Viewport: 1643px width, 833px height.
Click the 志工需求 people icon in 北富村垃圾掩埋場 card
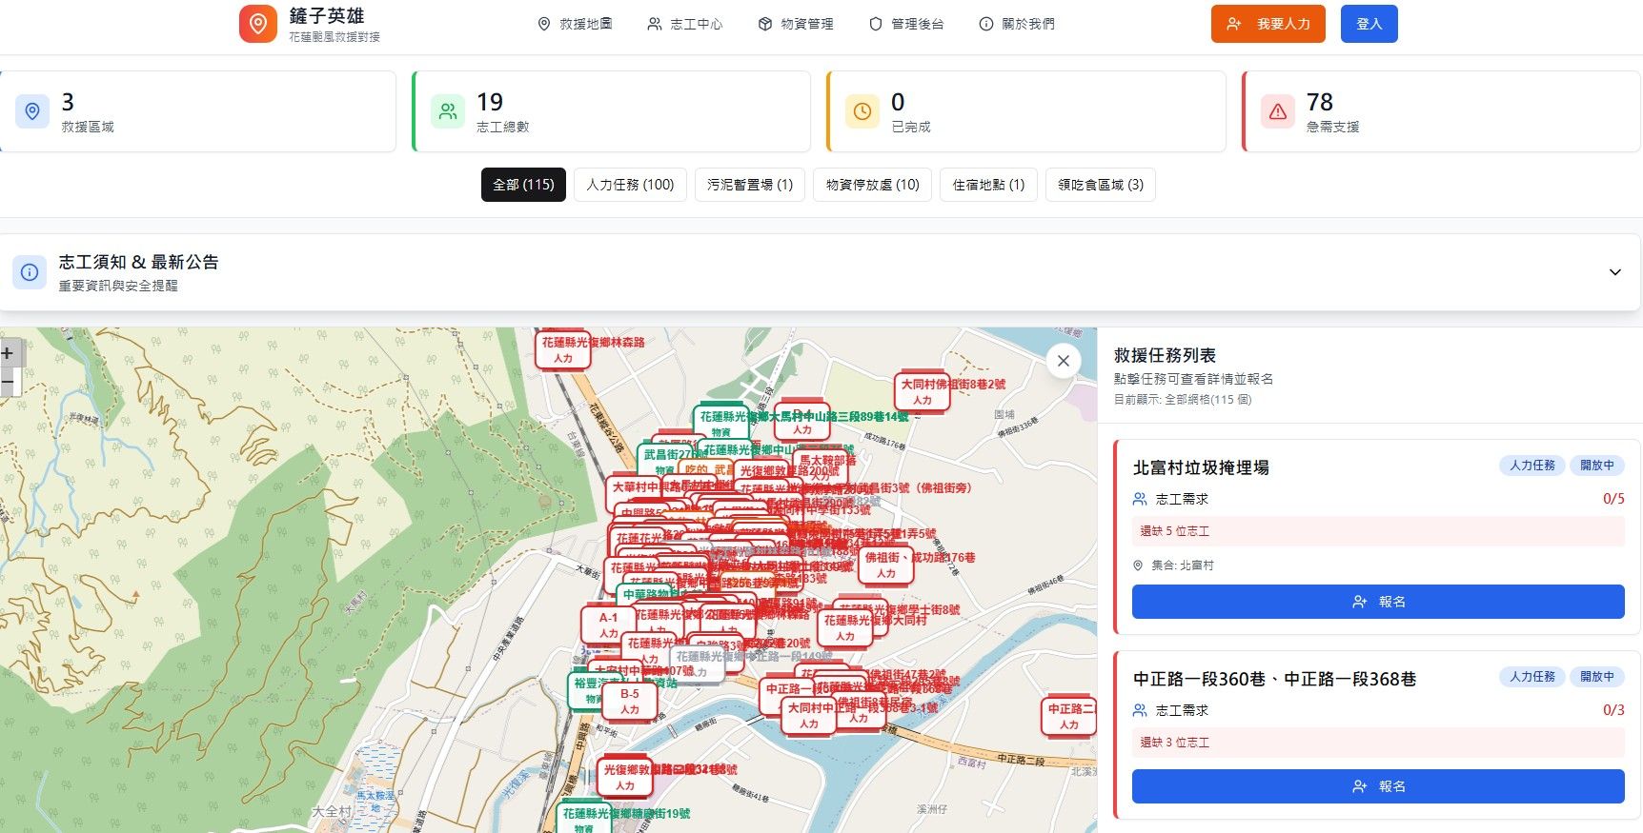pyautogui.click(x=1140, y=499)
